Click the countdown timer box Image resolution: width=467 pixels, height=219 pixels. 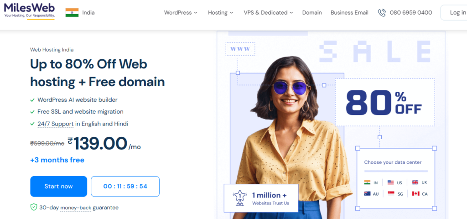click(x=125, y=187)
